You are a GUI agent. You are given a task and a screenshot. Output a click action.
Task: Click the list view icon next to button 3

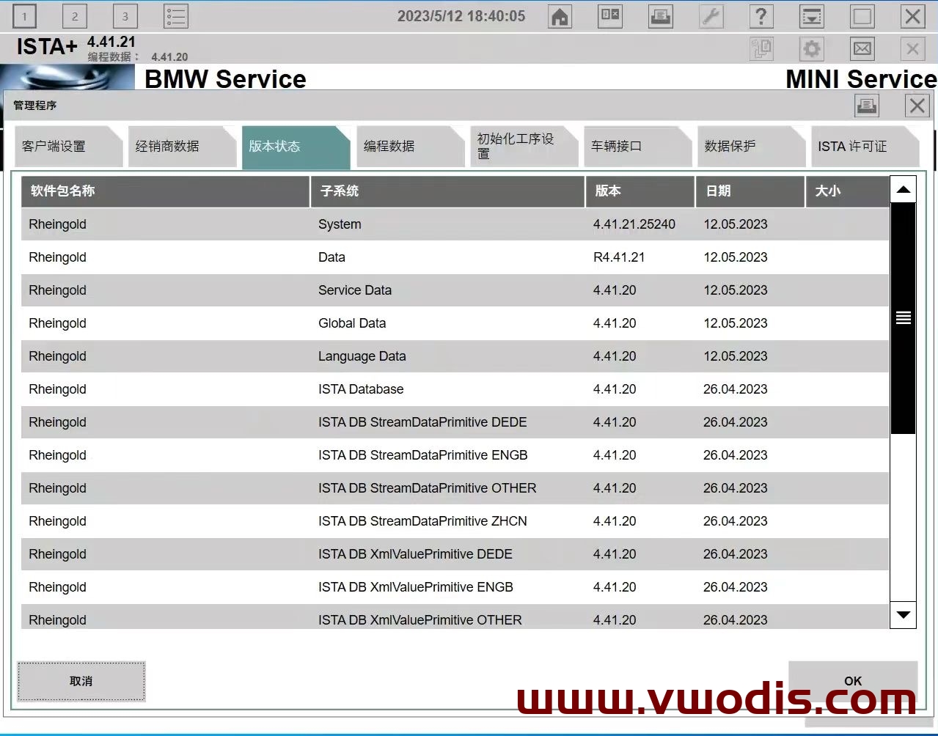click(x=175, y=16)
